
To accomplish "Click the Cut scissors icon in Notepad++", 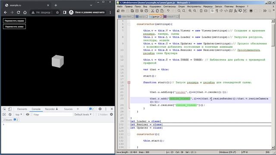I will click(x=153, y=11).
